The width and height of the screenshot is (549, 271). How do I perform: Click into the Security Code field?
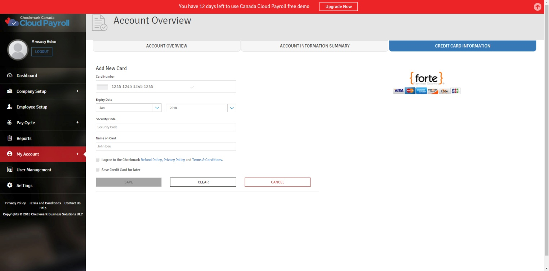click(166, 127)
